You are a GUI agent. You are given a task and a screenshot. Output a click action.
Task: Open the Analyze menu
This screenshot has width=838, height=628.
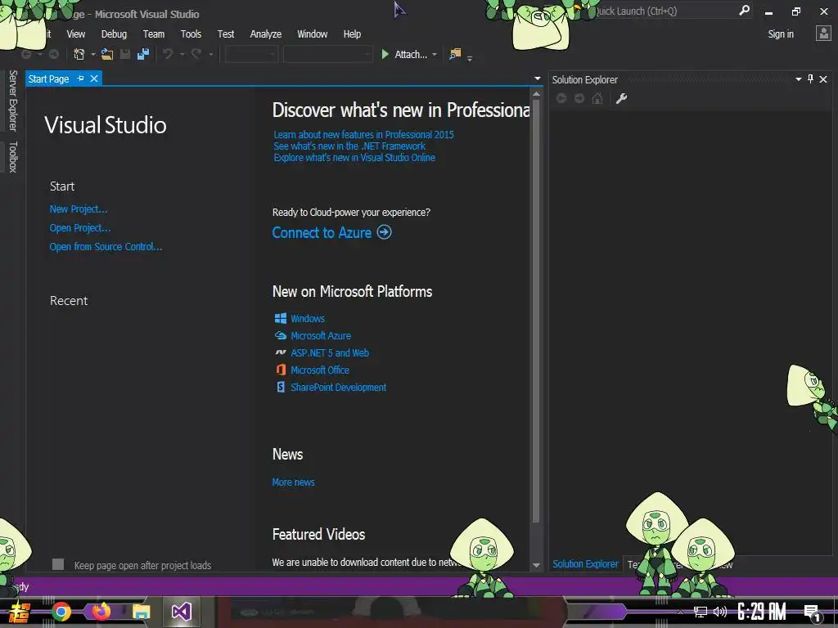266,34
